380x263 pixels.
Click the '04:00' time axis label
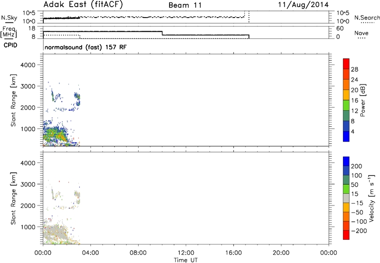90,253
